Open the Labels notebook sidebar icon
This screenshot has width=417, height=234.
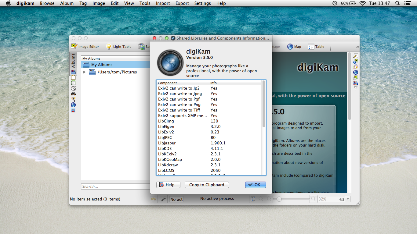click(x=73, y=83)
